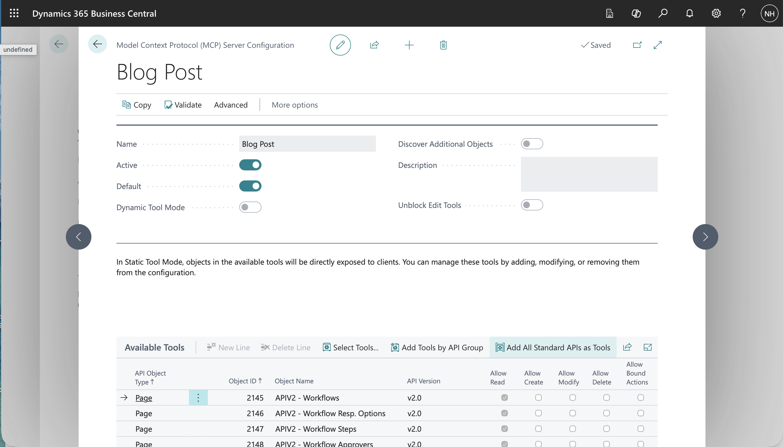Maximize the Available Tools part
The height and width of the screenshot is (447, 783).
click(x=647, y=347)
